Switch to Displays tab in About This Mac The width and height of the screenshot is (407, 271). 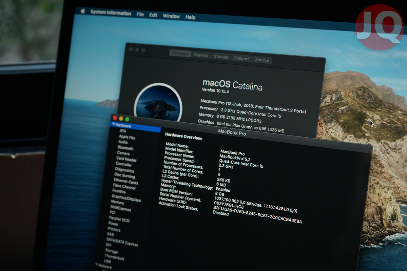coord(201,55)
